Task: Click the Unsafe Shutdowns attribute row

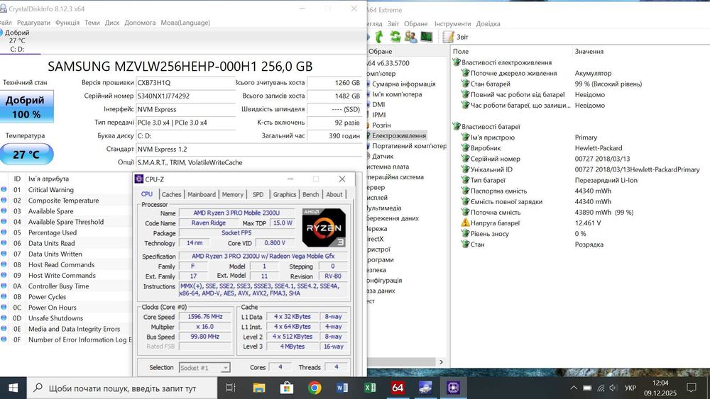Action: coord(66,318)
